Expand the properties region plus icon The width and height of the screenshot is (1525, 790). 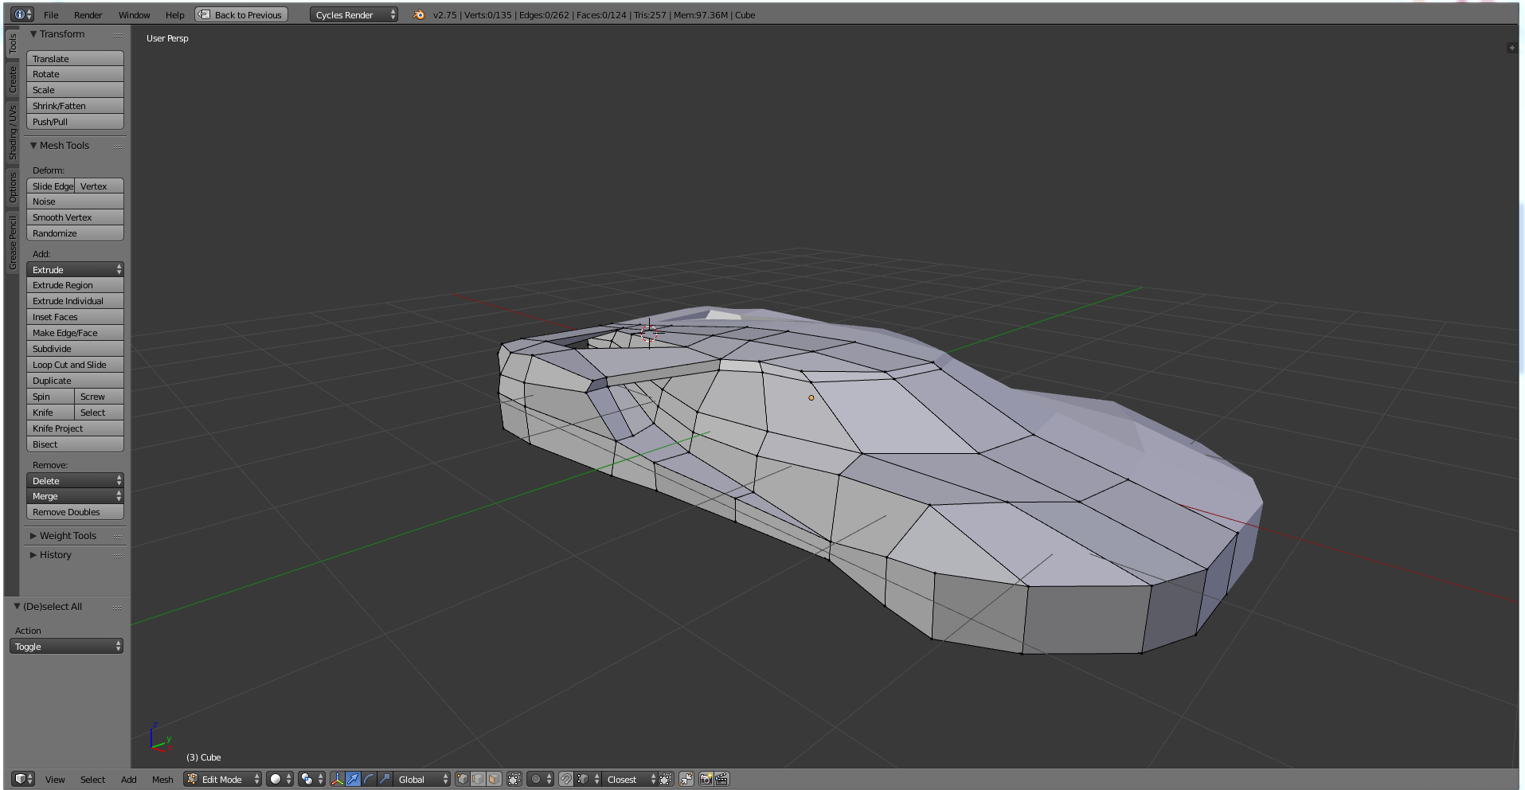[x=1511, y=48]
